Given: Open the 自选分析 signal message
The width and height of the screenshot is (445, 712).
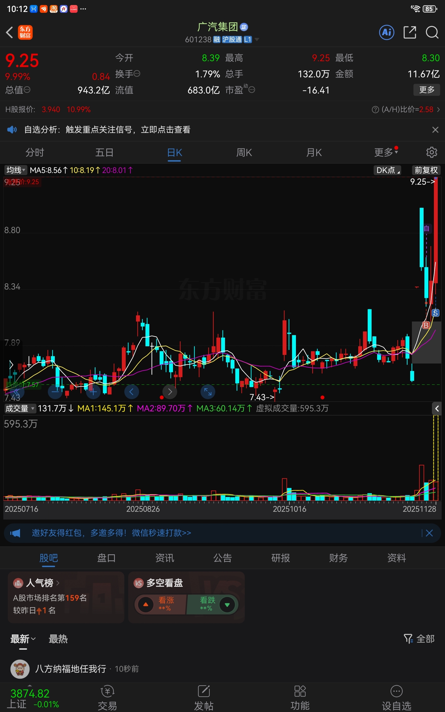Looking at the screenshot, I should click(x=107, y=129).
